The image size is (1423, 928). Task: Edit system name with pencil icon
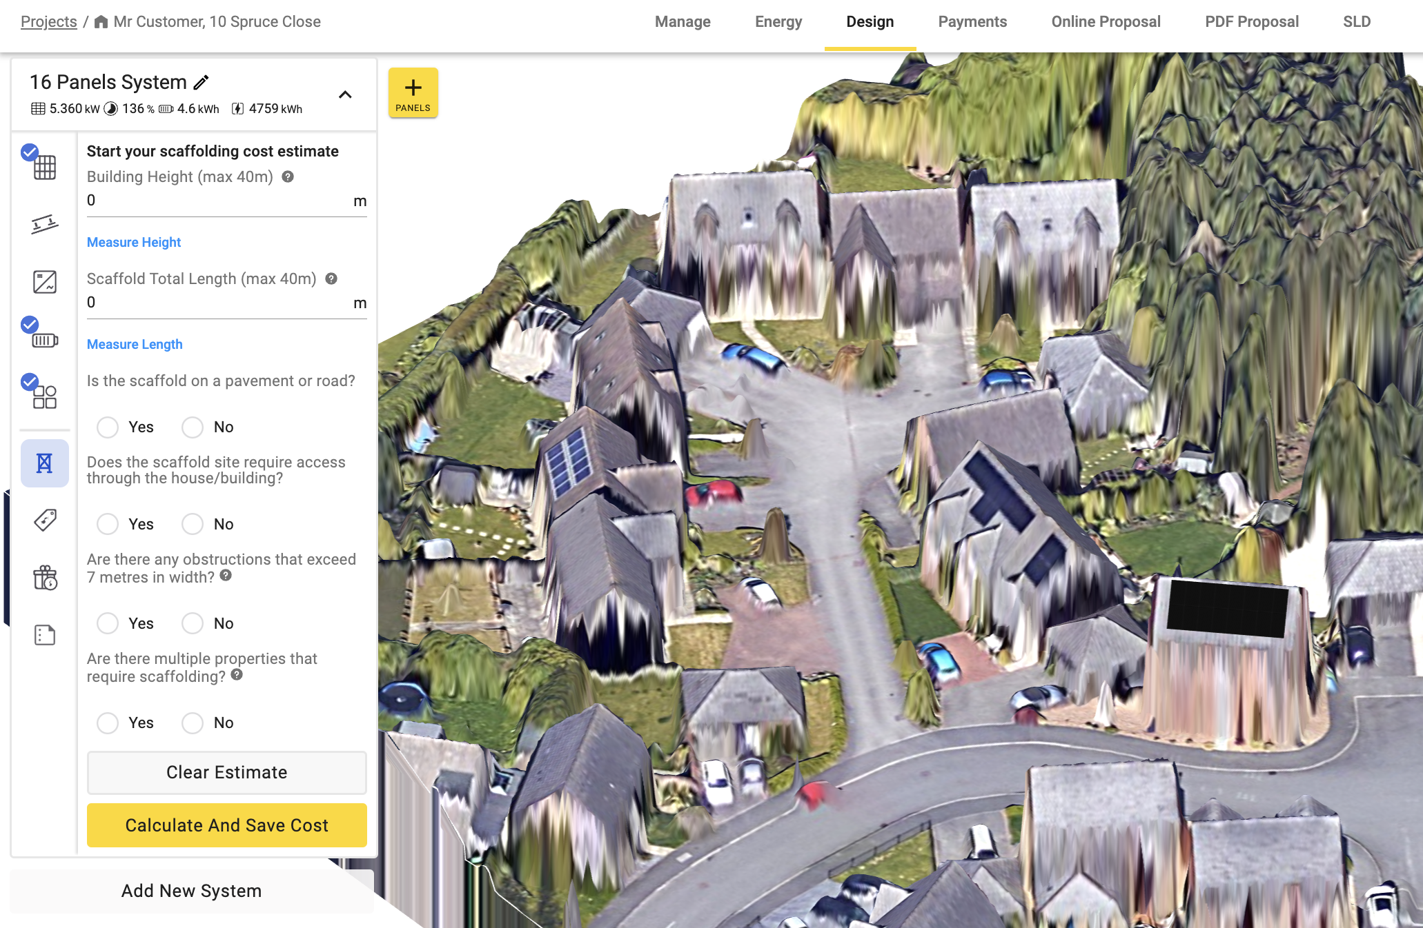(201, 82)
